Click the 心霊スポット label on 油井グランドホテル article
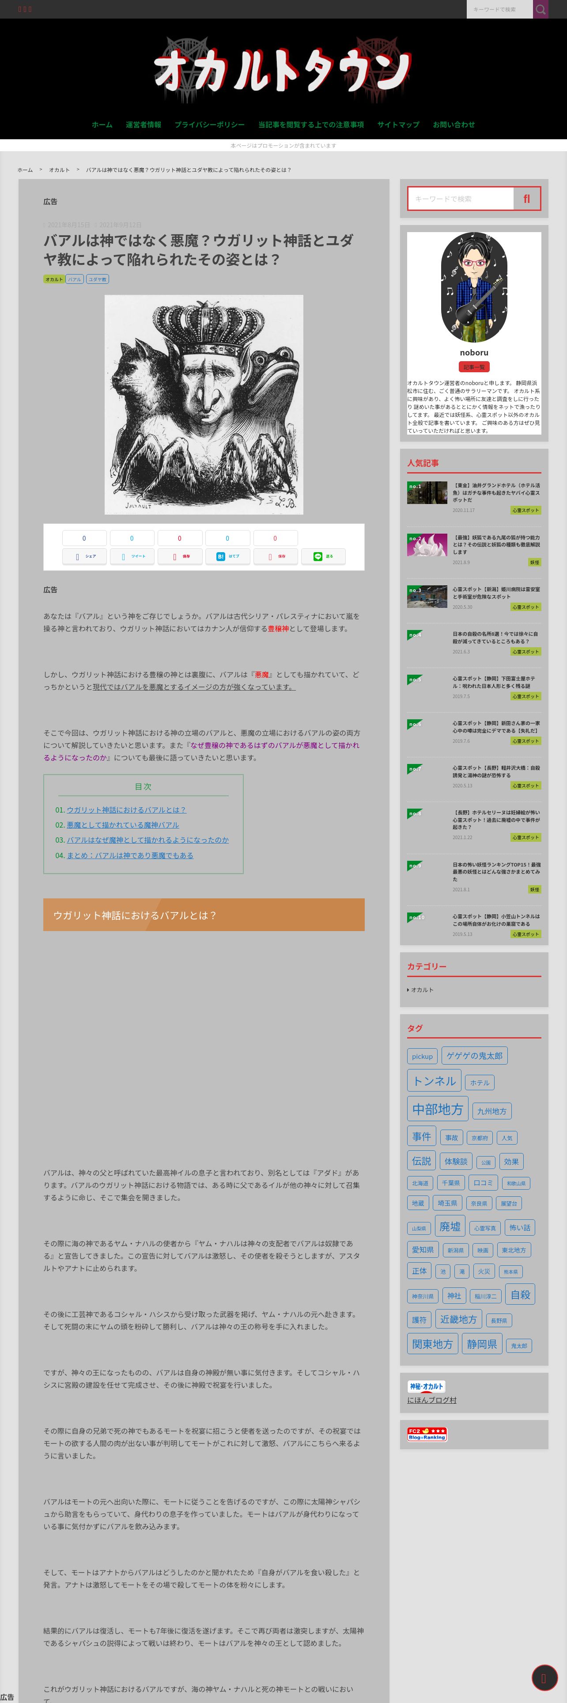This screenshot has height=1703, width=567. (525, 510)
